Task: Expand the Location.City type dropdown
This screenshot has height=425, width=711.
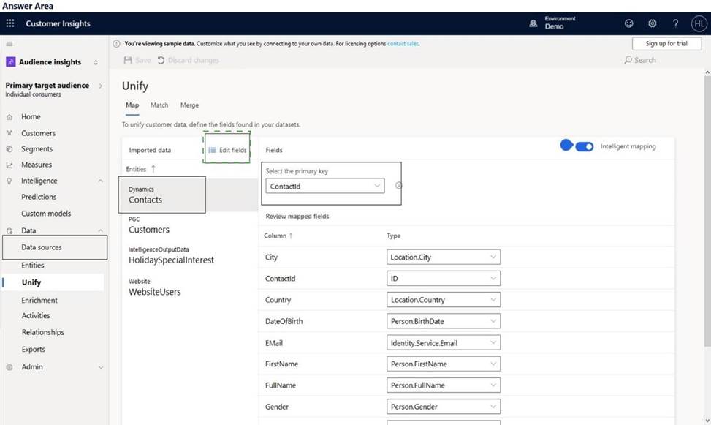Action: point(443,257)
